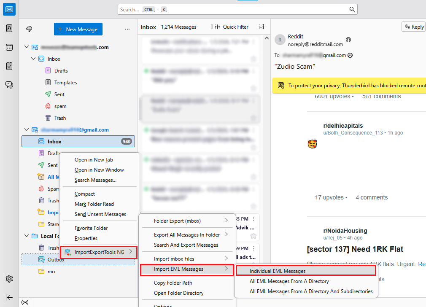Viewport: 426px width, 307px height.
Task: Click the Reply button
Action: pos(414,26)
